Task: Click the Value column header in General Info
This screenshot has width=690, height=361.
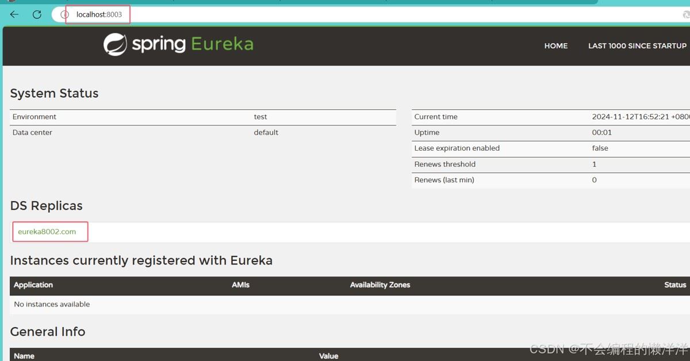Action: [329, 356]
